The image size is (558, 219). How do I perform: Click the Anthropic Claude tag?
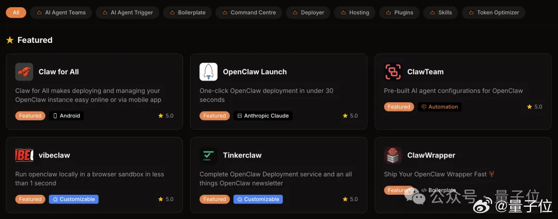point(263,116)
